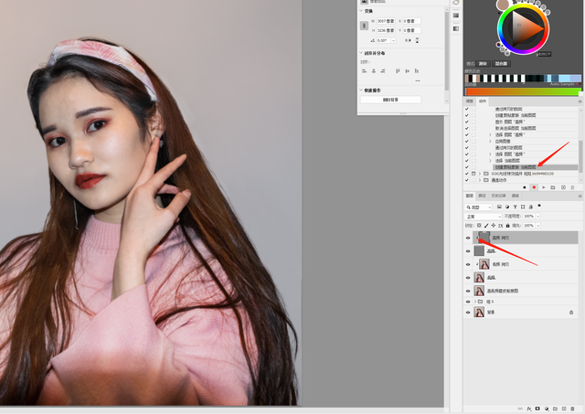Hide the 背景 background layer
The image size is (585, 414).
tap(468, 313)
